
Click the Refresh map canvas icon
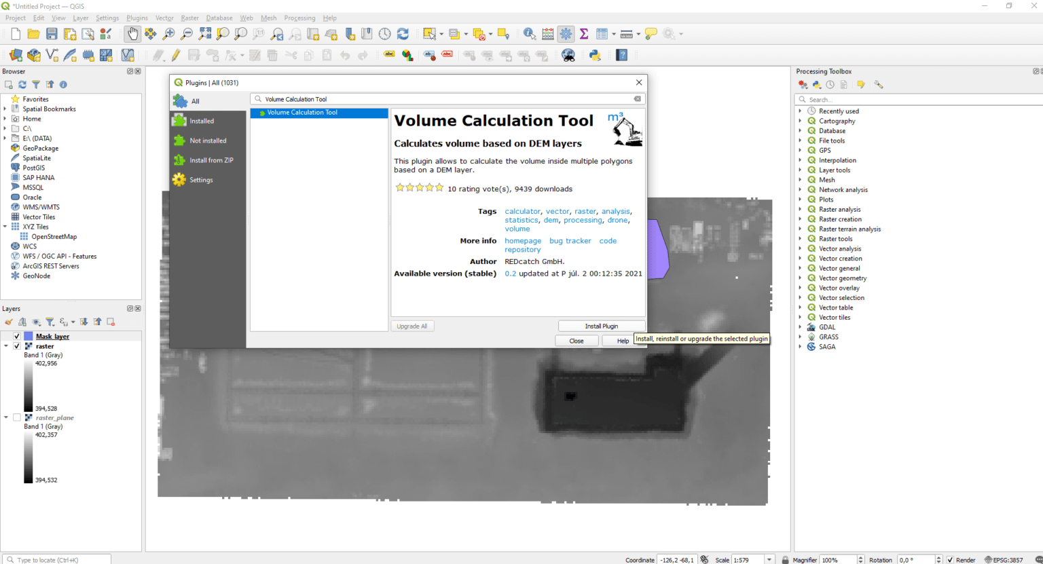point(402,33)
